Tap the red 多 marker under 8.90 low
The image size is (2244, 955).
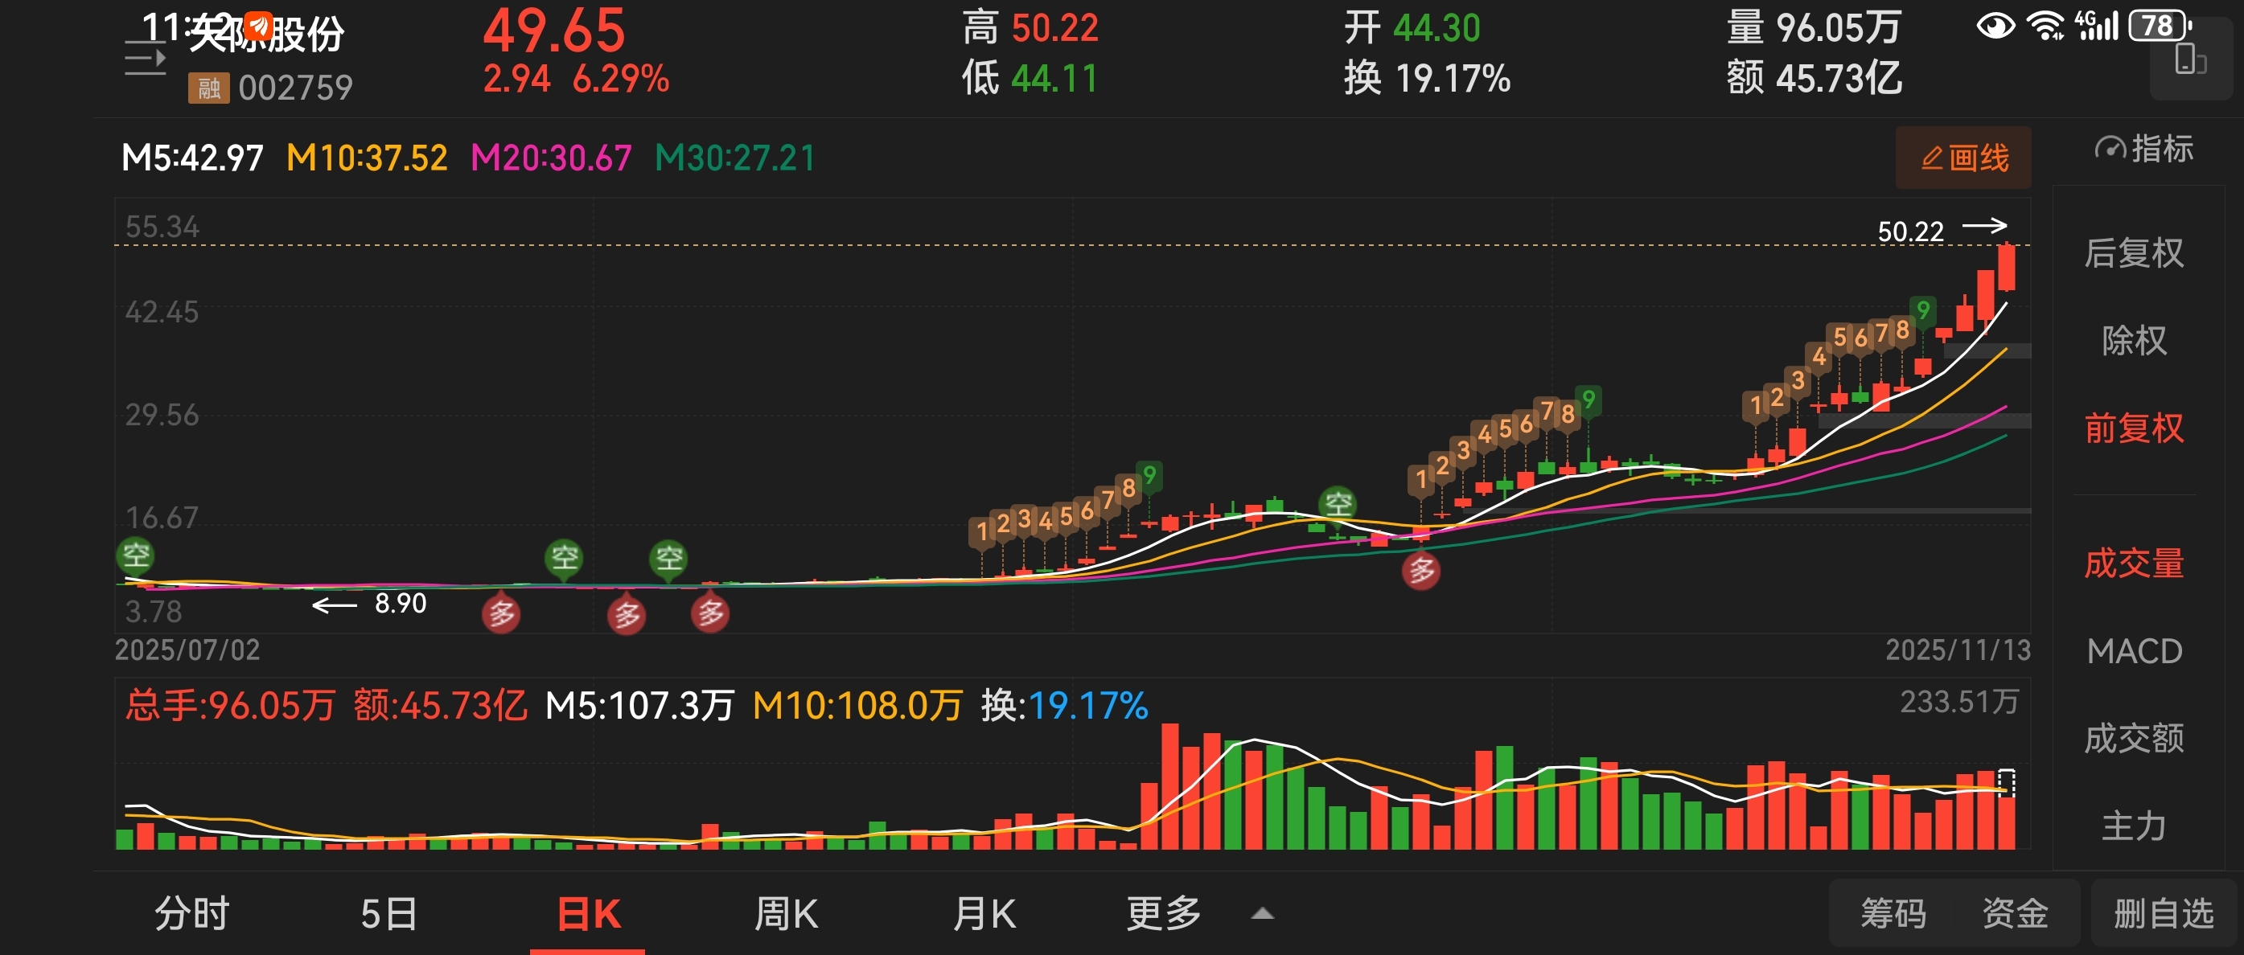(501, 613)
